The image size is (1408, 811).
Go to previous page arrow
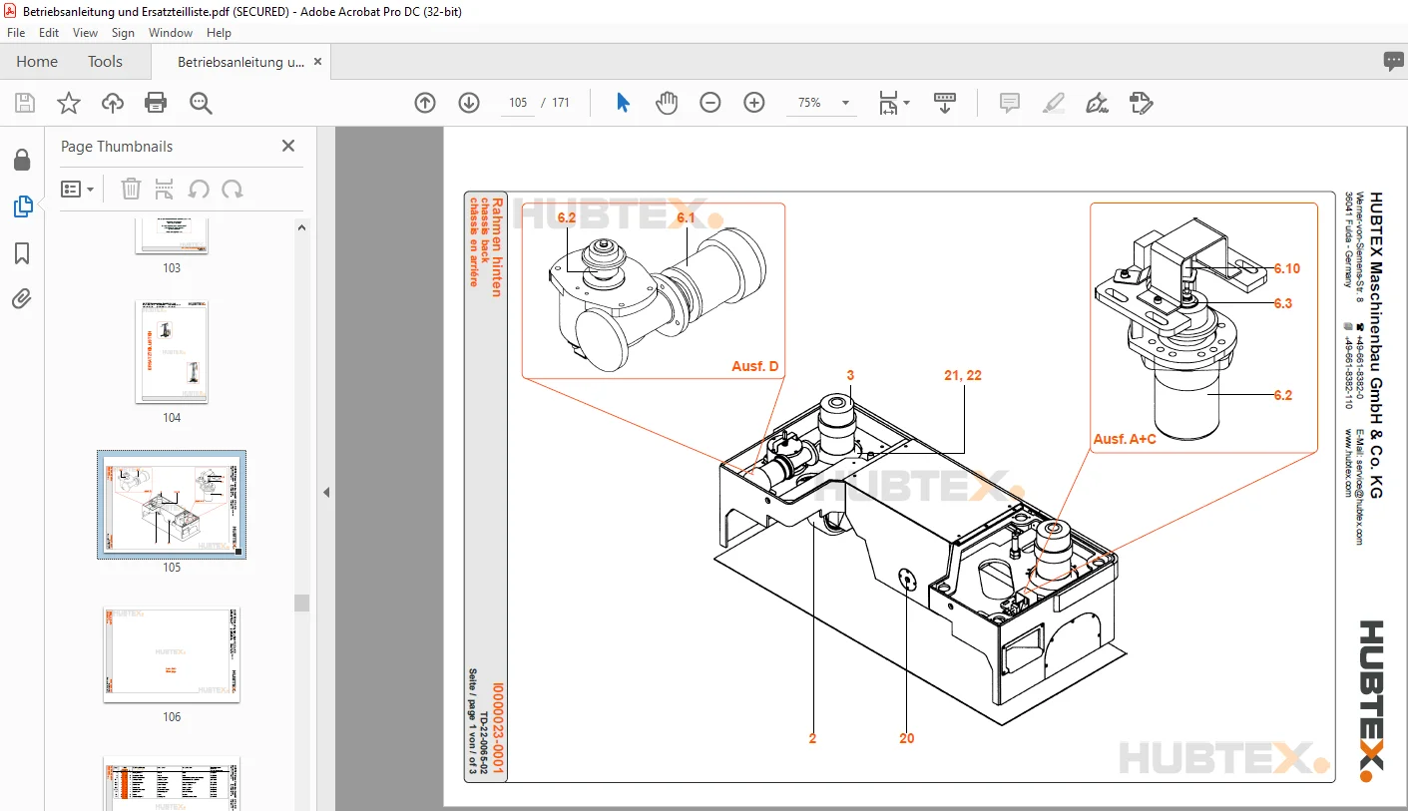[x=425, y=103]
